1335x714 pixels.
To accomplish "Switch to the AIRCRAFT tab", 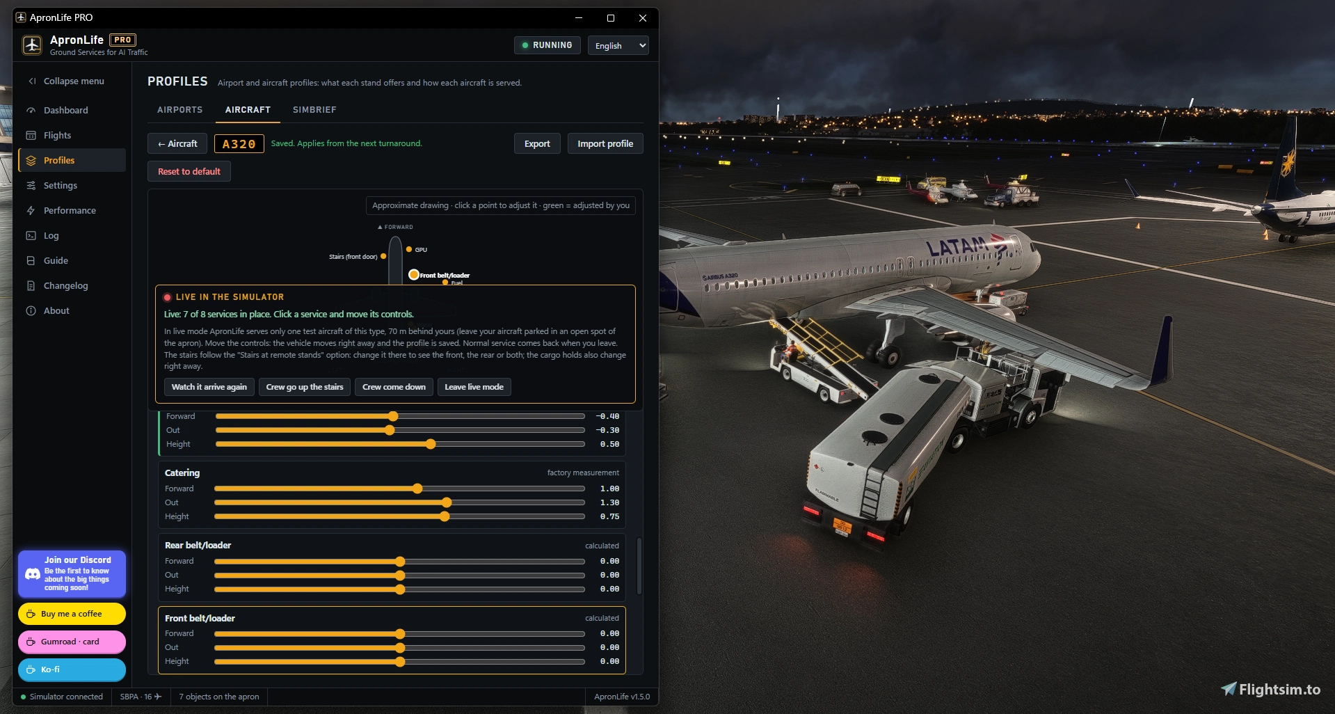I will click(x=248, y=110).
